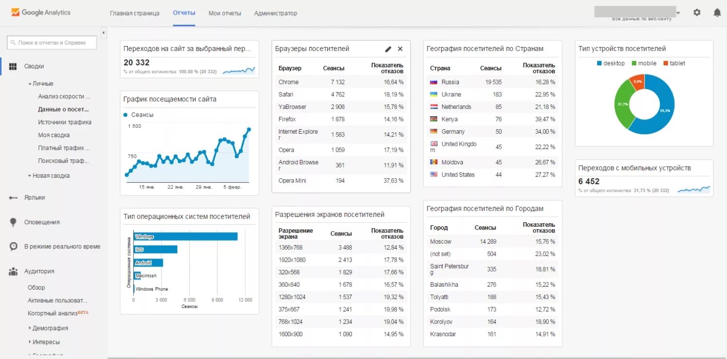Close the Браузеры посетителей widget

click(x=400, y=49)
